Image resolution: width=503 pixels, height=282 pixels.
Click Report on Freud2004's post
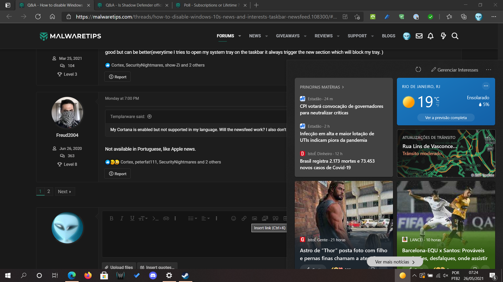118,174
